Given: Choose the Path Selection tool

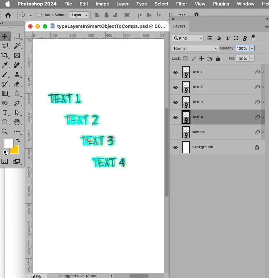Looking at the screenshot, I should click(x=17, y=112).
